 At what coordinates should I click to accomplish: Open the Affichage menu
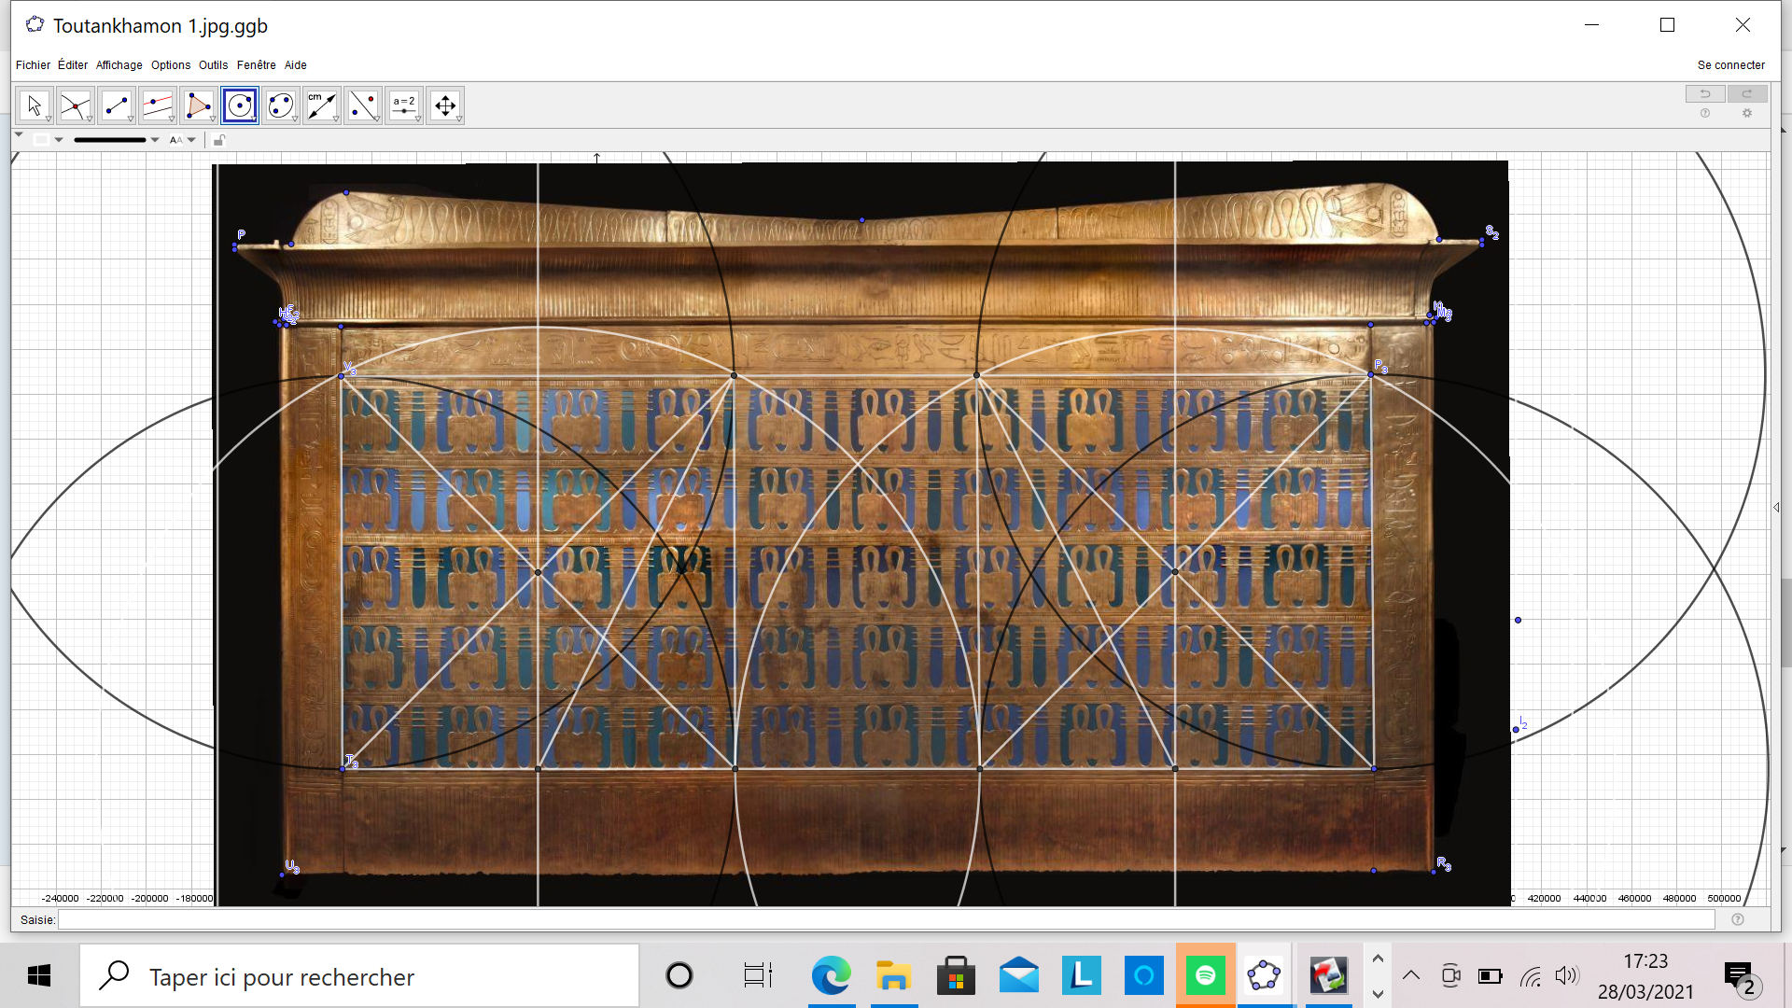(119, 65)
